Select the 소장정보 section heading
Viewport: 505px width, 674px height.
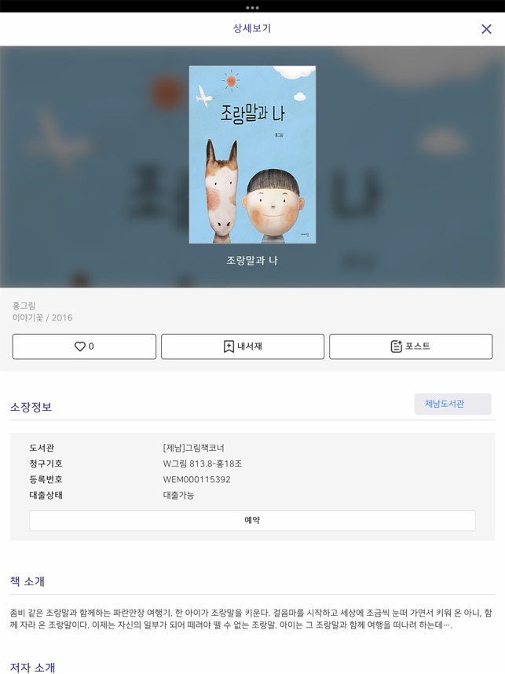[x=31, y=407]
